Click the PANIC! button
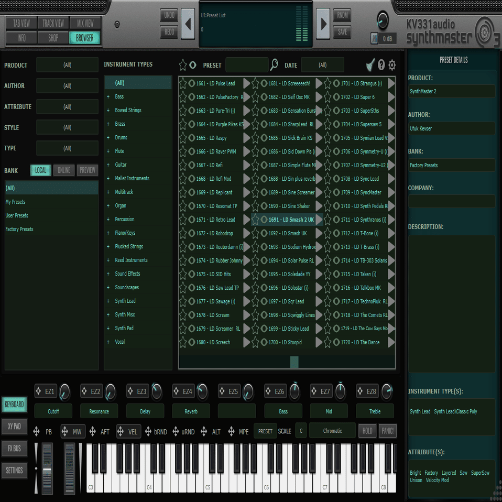Image resolution: width=502 pixels, height=502 pixels. coord(388,431)
